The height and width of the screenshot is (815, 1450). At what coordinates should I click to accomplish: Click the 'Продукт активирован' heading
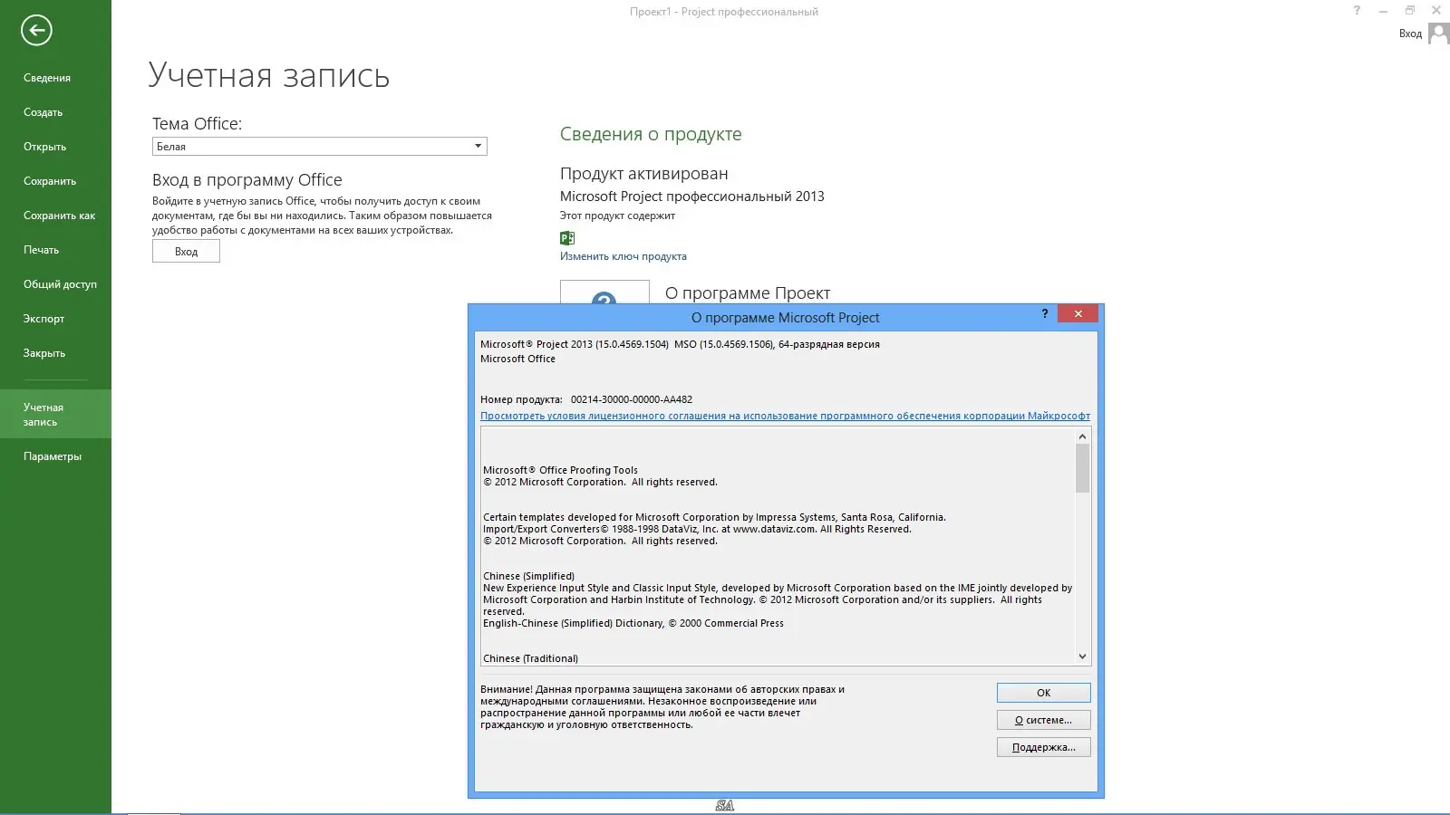point(643,174)
